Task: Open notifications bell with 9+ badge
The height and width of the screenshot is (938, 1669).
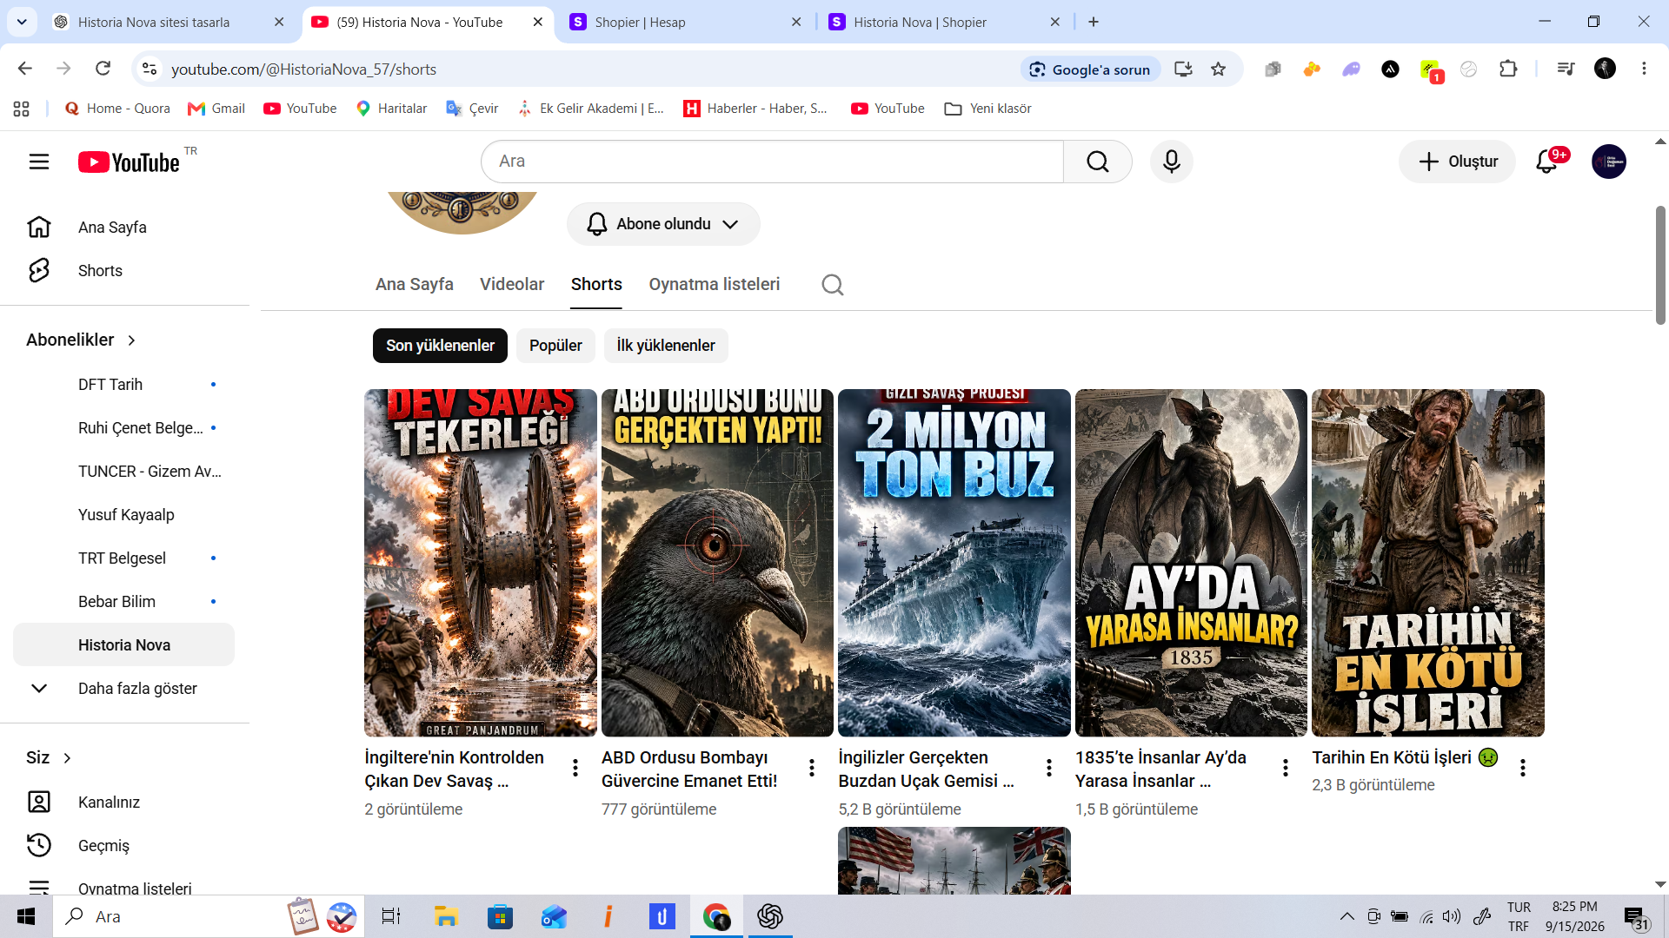Action: 1547,162
